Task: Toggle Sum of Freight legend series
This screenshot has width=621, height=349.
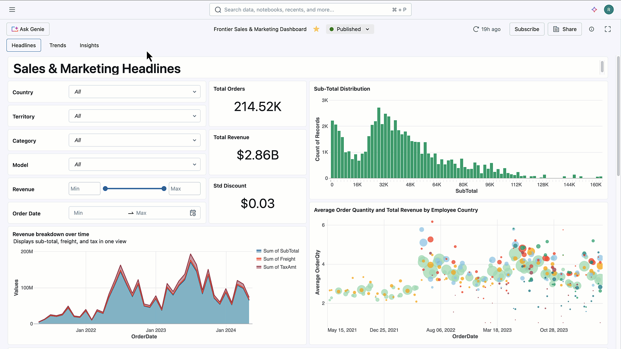Action: point(276,259)
